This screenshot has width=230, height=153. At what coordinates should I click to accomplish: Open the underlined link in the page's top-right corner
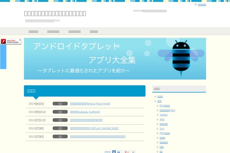pyautogui.click(x=202, y=5)
